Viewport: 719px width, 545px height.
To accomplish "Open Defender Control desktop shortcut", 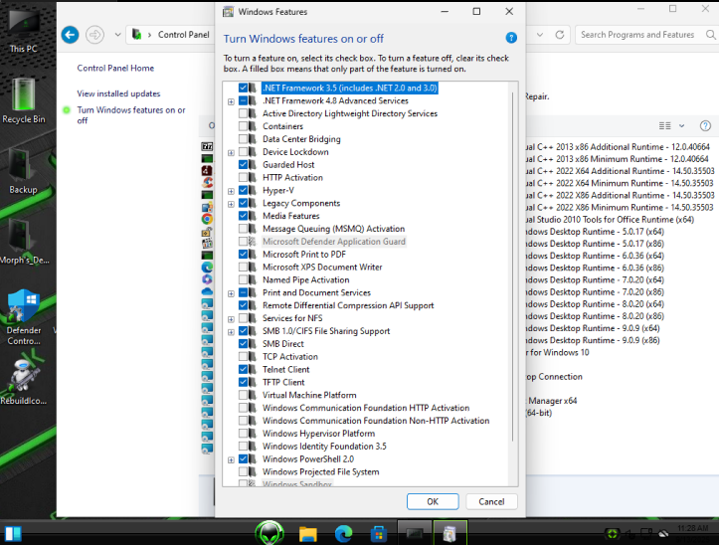I will coord(24,317).
